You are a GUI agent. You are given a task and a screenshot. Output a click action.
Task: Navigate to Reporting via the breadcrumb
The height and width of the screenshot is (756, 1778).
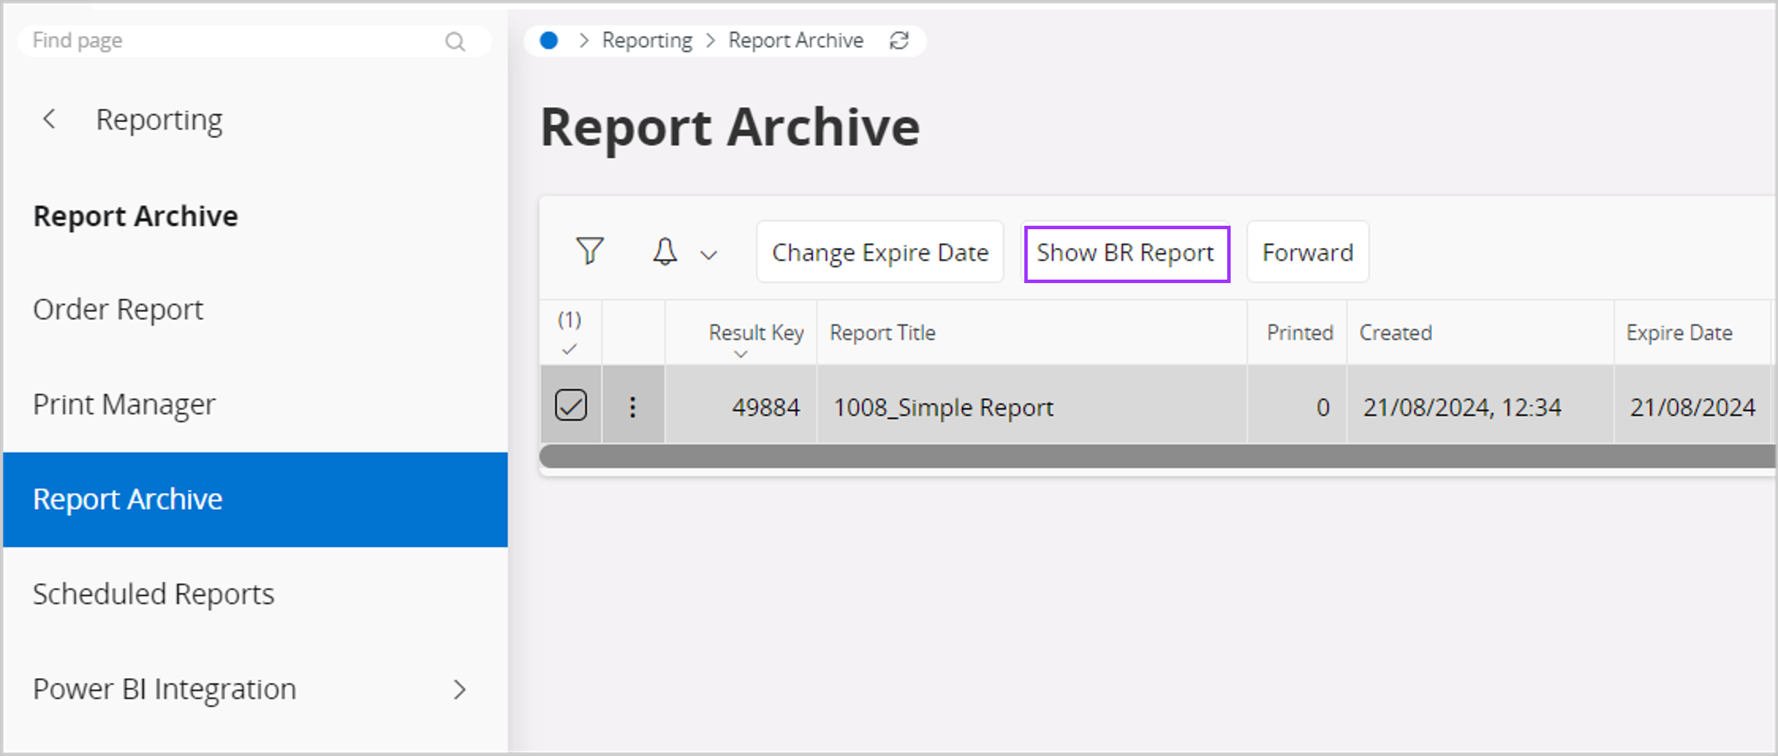tap(646, 40)
